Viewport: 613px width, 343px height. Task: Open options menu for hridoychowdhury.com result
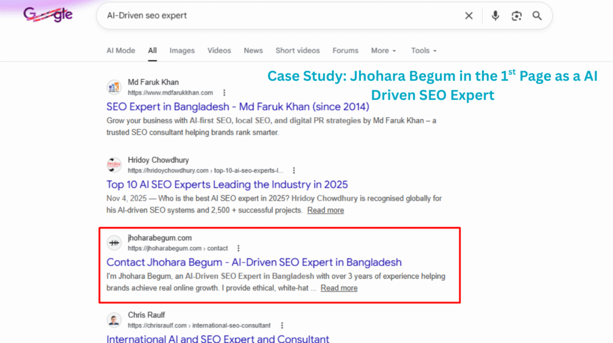294,171
